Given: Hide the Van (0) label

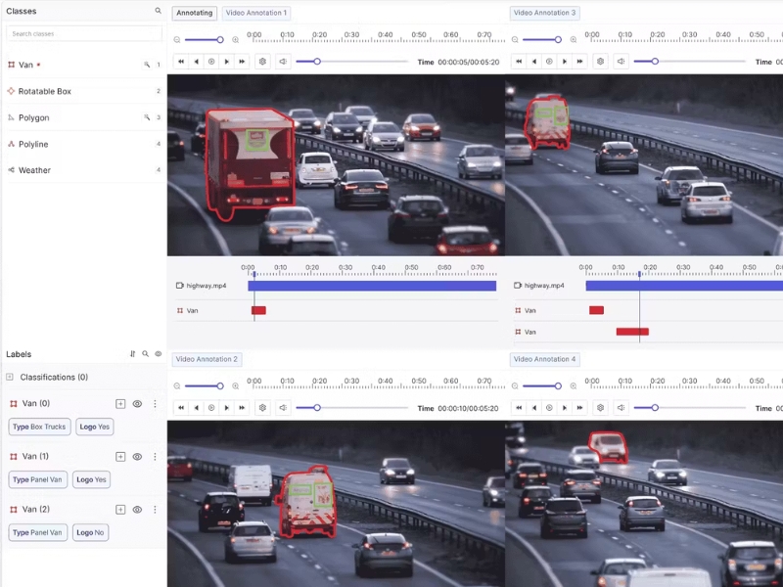Looking at the screenshot, I should point(137,404).
